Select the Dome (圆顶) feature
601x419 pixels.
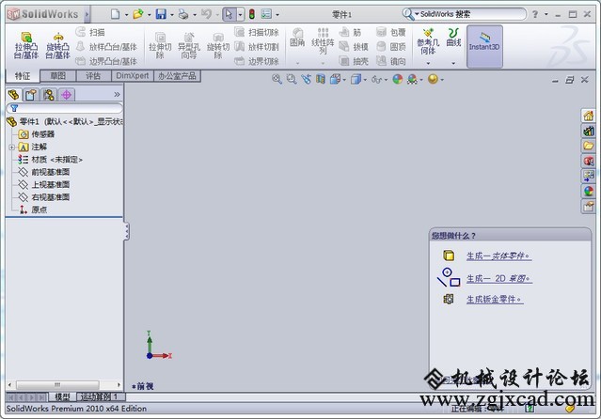coord(391,47)
